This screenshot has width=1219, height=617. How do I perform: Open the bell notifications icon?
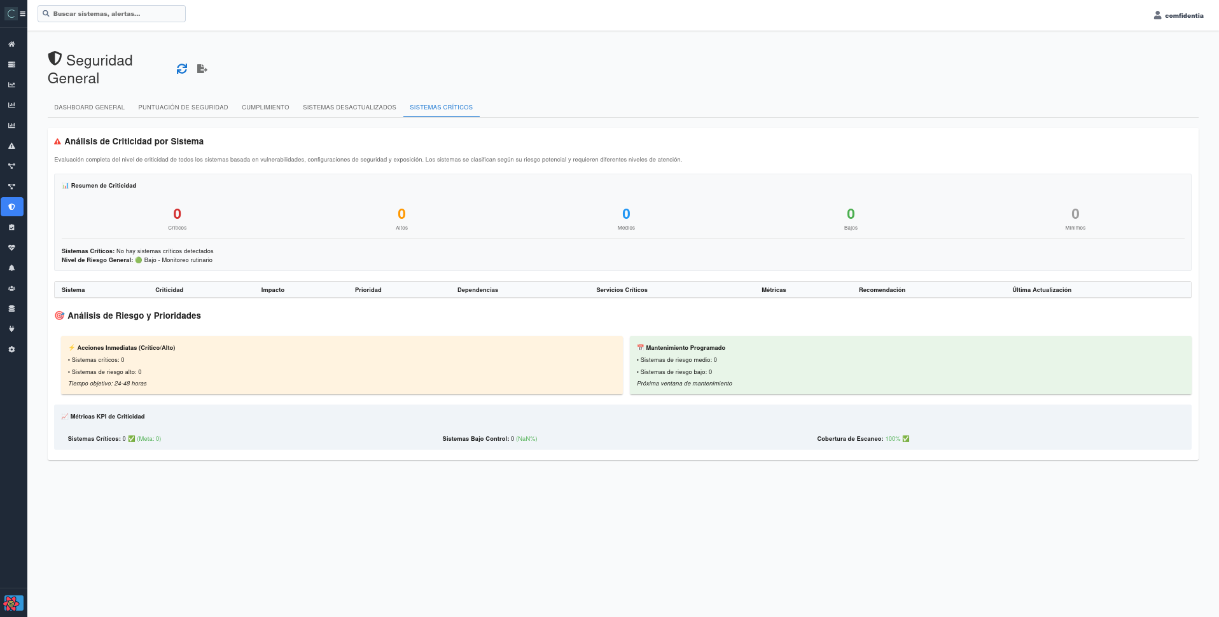coord(11,268)
